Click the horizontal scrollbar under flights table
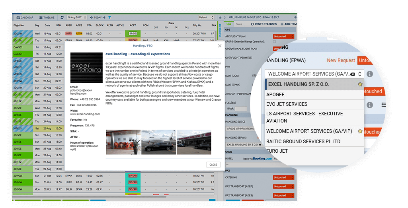This screenshot has height=208, width=408. pyautogui.click(x=90, y=196)
